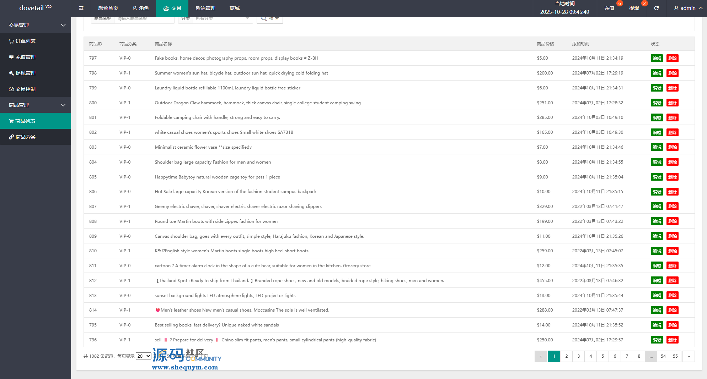707x379 pixels.
Task: Click green edit button for product 797
Action: 657,58
